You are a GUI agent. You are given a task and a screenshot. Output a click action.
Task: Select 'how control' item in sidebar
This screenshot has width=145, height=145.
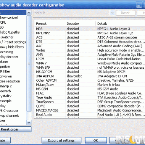click(9, 18)
